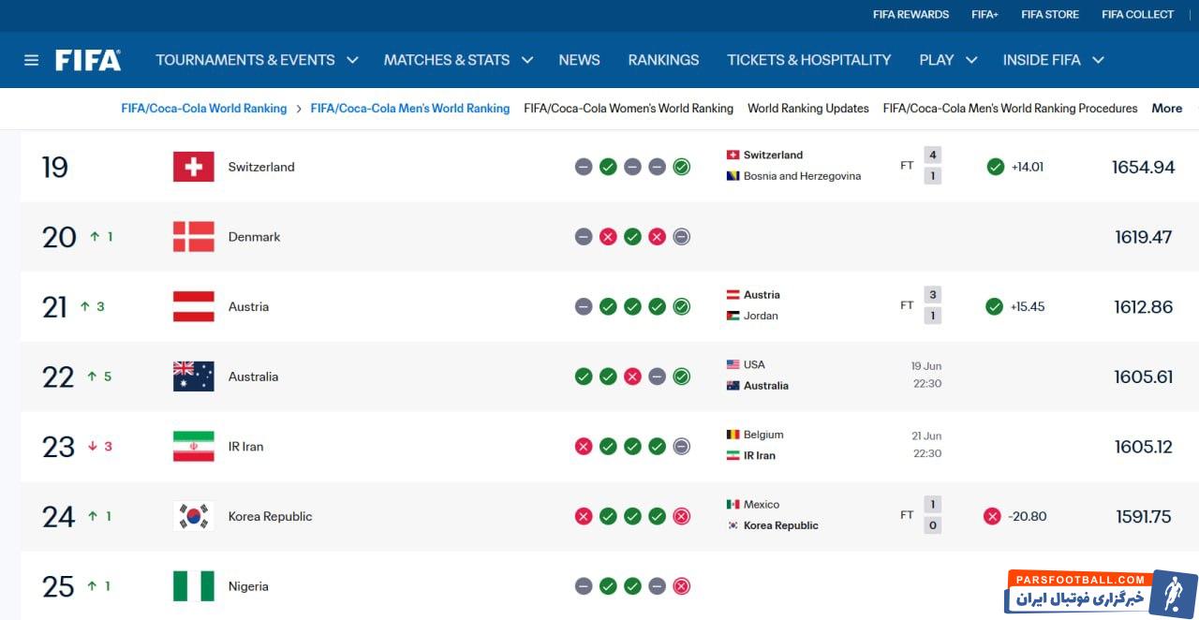The width and height of the screenshot is (1199, 620).
Task: Click World Ranking Updates link
Action: point(808,109)
